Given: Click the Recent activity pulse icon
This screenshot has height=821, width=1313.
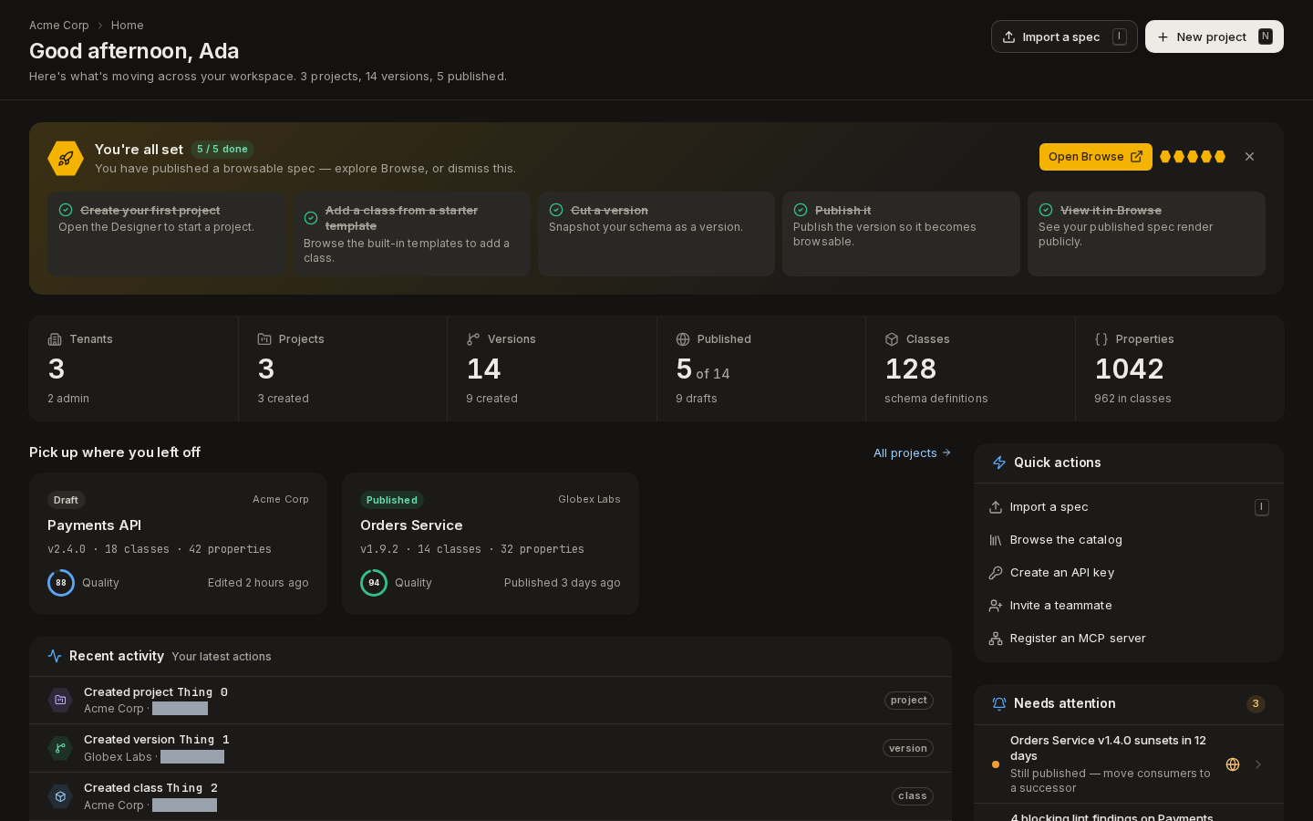Looking at the screenshot, I should pyautogui.click(x=55, y=656).
